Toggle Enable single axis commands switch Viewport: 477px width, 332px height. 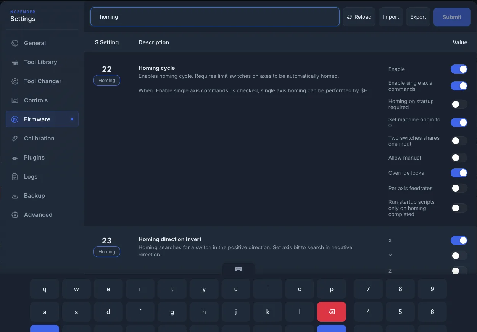(x=459, y=86)
